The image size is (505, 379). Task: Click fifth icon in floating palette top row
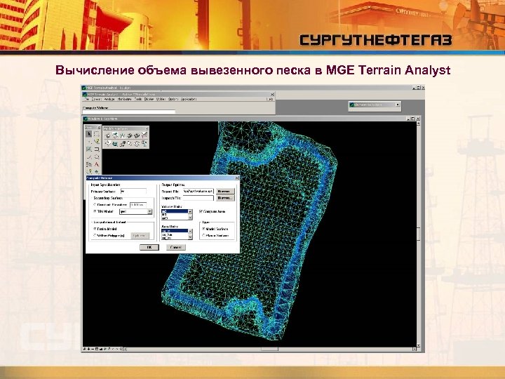click(137, 135)
